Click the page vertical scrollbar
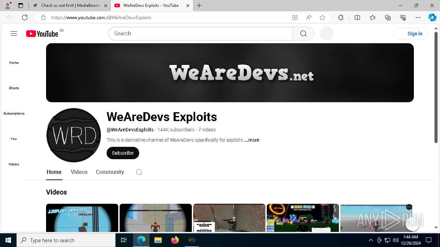 click(x=436, y=87)
